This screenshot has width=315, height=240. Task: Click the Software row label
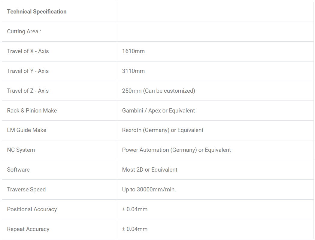[x=19, y=170]
